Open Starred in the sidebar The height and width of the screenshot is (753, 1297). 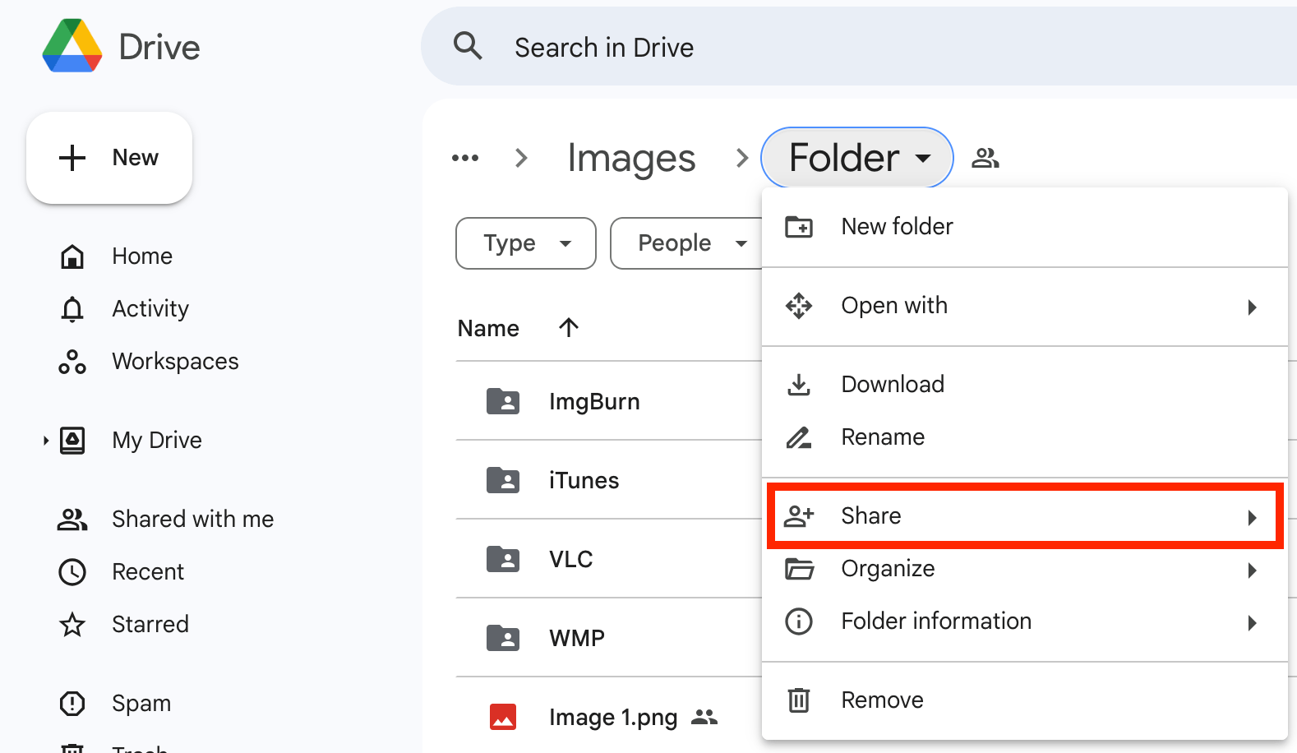coord(150,625)
